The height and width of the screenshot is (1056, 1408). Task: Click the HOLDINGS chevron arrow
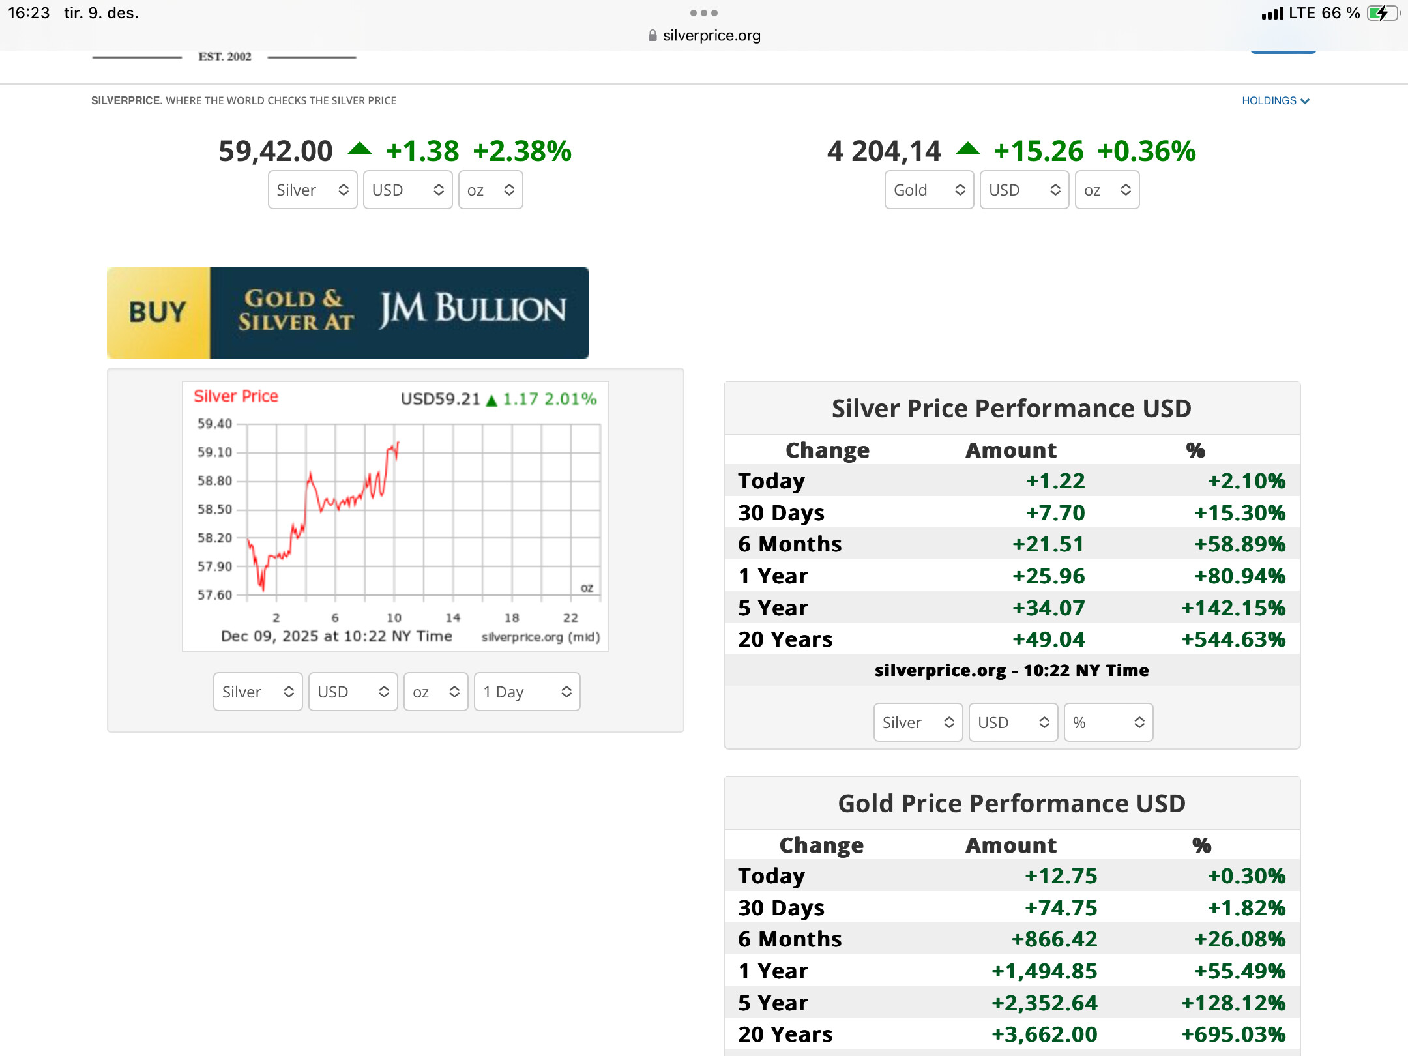pos(1305,101)
